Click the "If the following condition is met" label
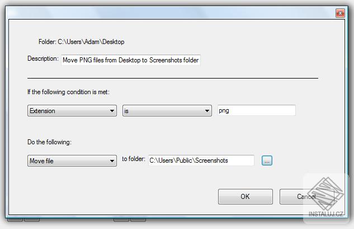354x229 pixels. tap(68, 92)
